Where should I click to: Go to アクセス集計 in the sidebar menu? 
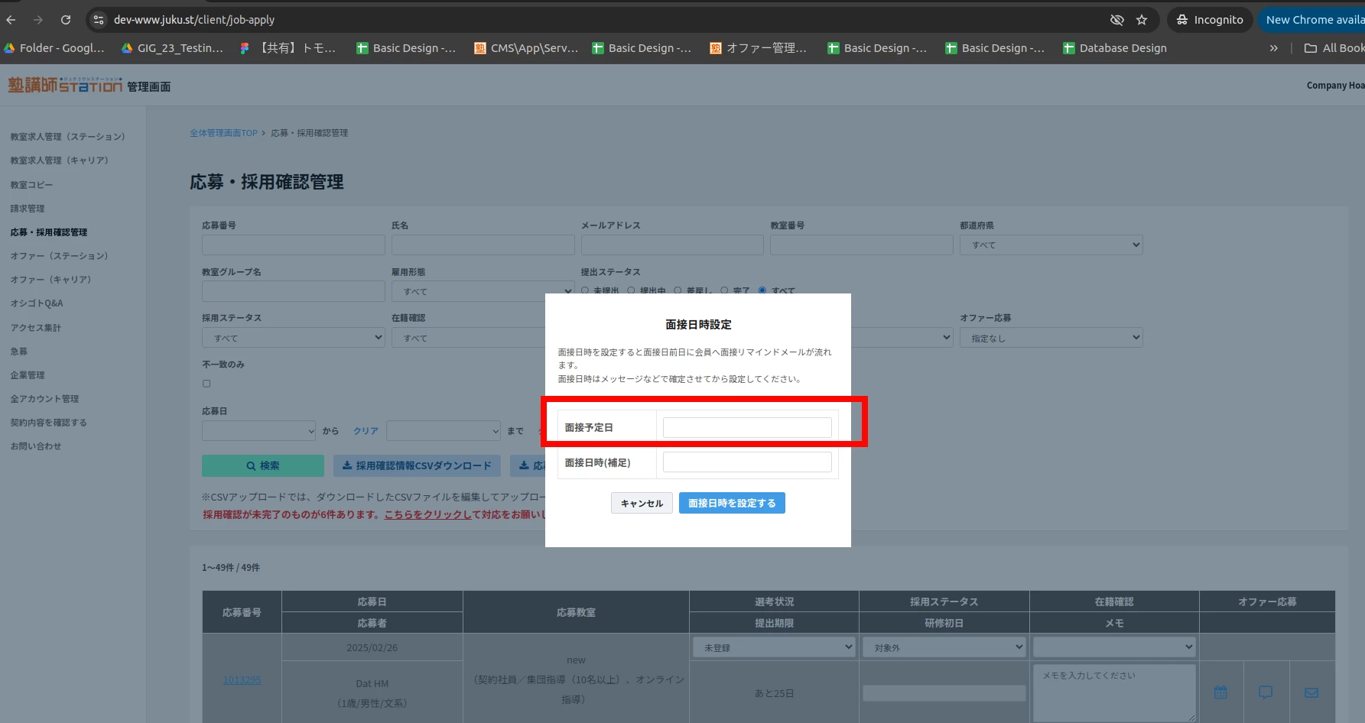tap(36, 328)
